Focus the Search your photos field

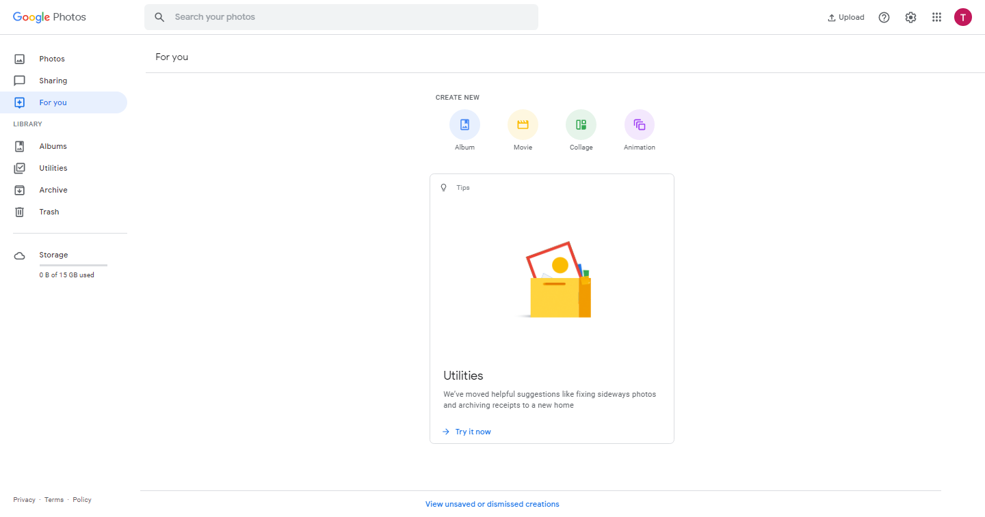341,17
